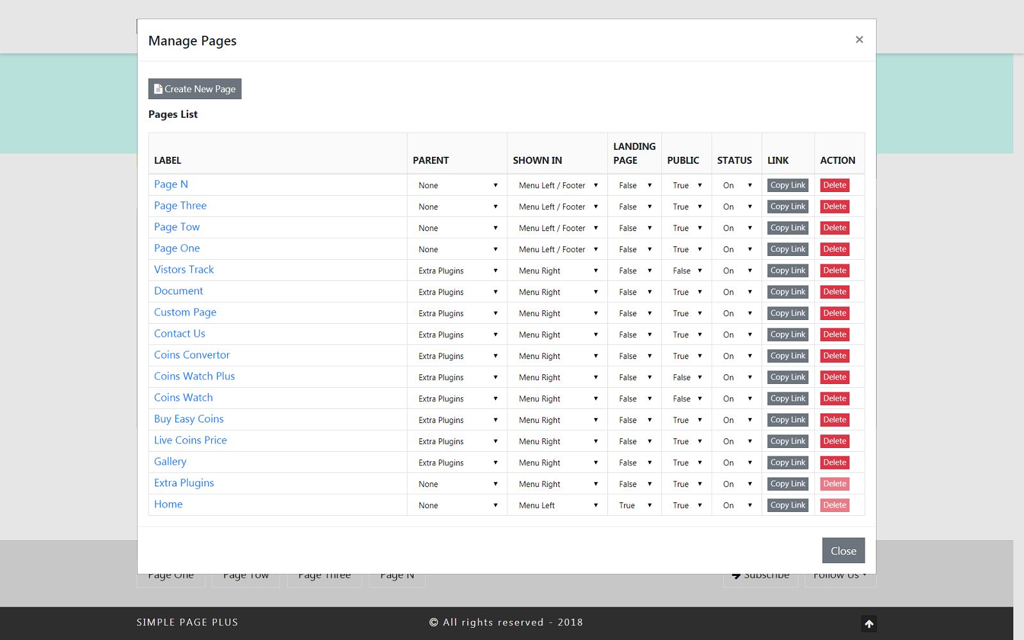Open Landing Page dropdown for Home
This screenshot has width=1024, height=640.
pos(634,506)
